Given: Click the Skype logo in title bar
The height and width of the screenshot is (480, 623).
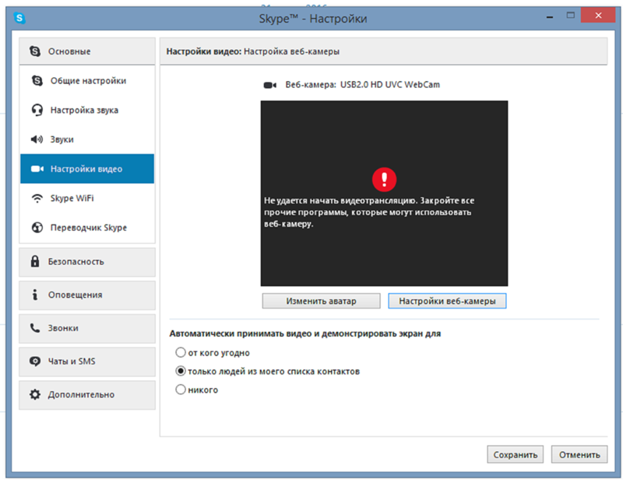Looking at the screenshot, I should pos(19,18).
